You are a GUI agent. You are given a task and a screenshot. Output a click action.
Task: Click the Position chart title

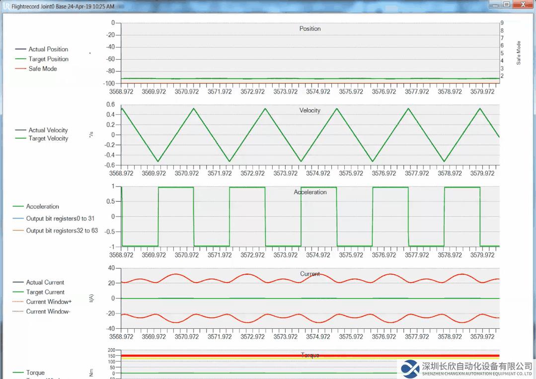pos(309,29)
